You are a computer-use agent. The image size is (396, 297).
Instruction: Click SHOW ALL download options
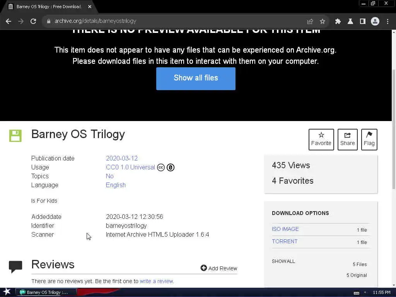click(x=283, y=261)
